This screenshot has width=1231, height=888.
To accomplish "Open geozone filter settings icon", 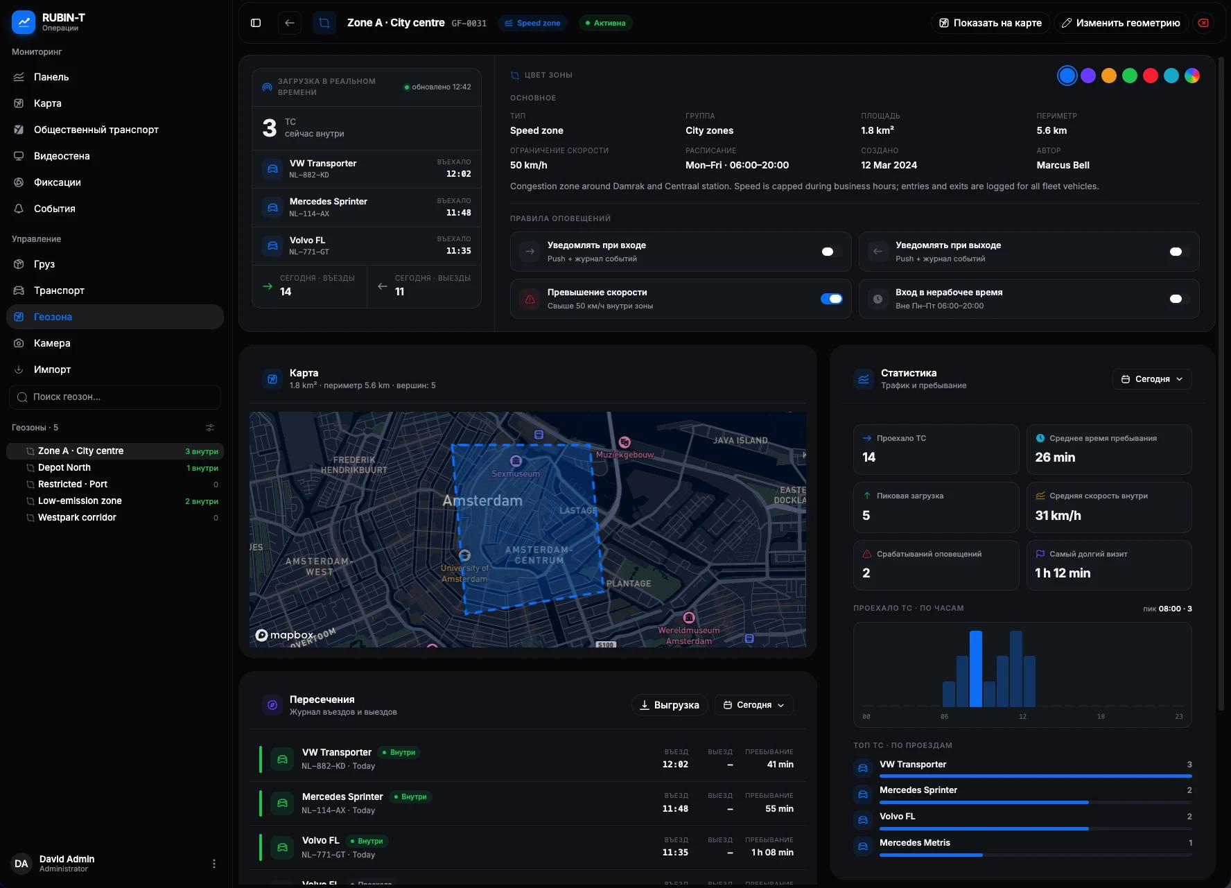I will [x=210, y=428].
